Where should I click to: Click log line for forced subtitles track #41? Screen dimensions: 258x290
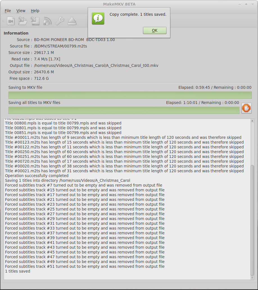pyautogui.click(x=85, y=243)
